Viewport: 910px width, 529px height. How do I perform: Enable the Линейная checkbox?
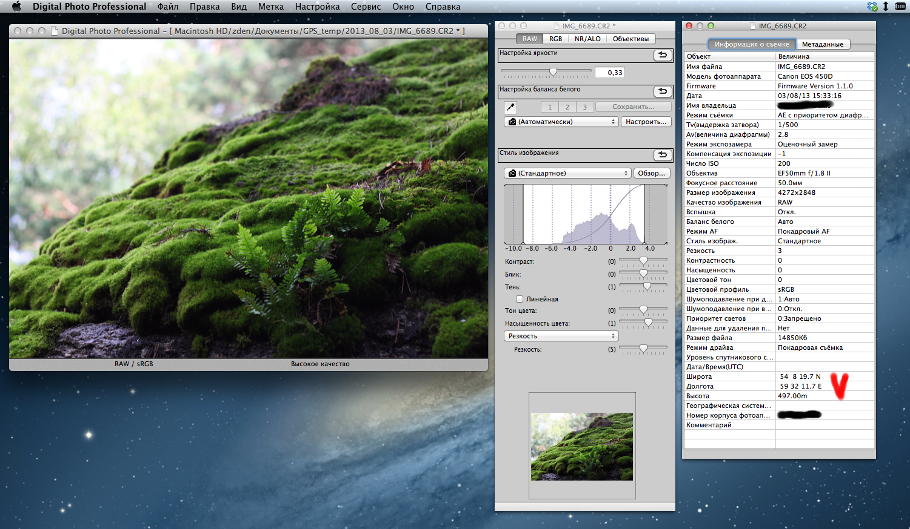520,299
